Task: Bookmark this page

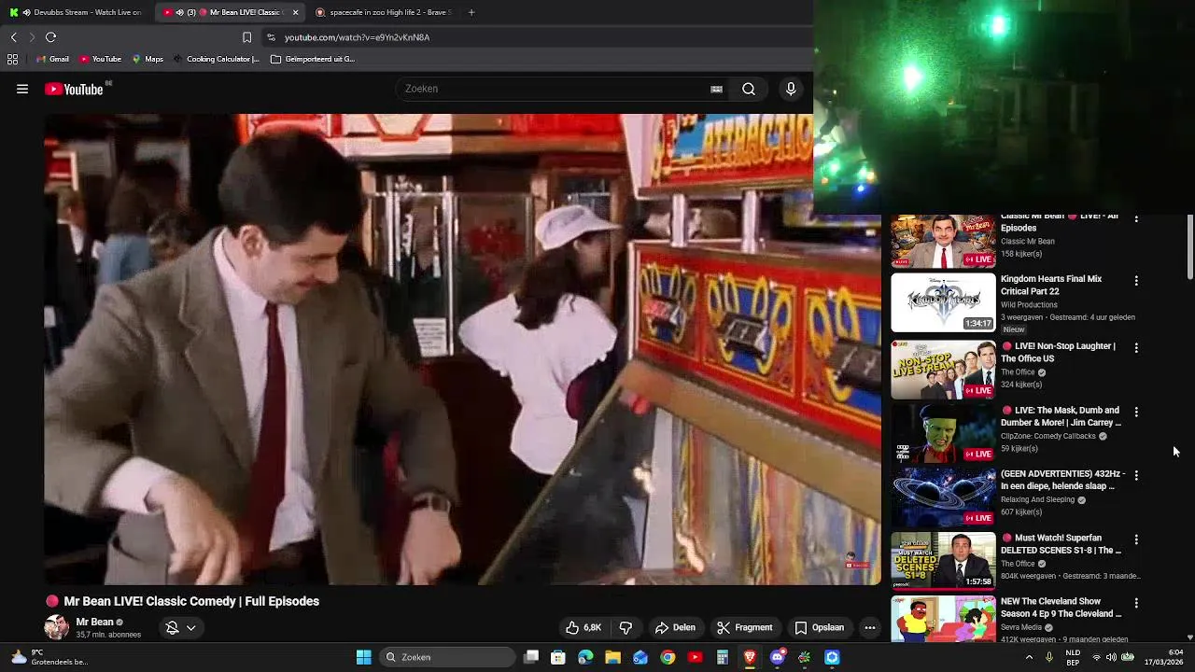Action: tap(246, 37)
